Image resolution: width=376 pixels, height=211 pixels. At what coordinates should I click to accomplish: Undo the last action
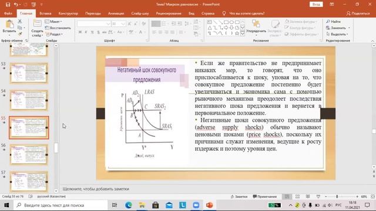[16, 4]
